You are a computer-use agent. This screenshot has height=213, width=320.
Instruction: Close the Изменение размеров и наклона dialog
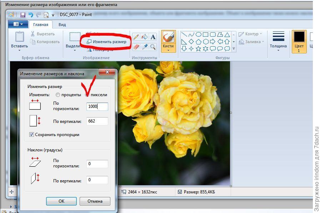click(107, 72)
